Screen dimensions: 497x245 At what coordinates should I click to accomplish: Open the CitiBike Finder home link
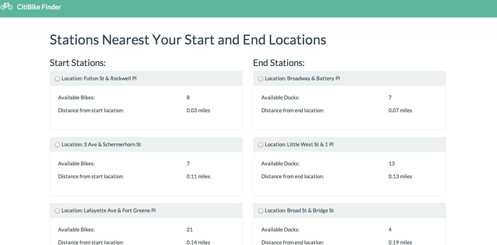pos(39,7)
